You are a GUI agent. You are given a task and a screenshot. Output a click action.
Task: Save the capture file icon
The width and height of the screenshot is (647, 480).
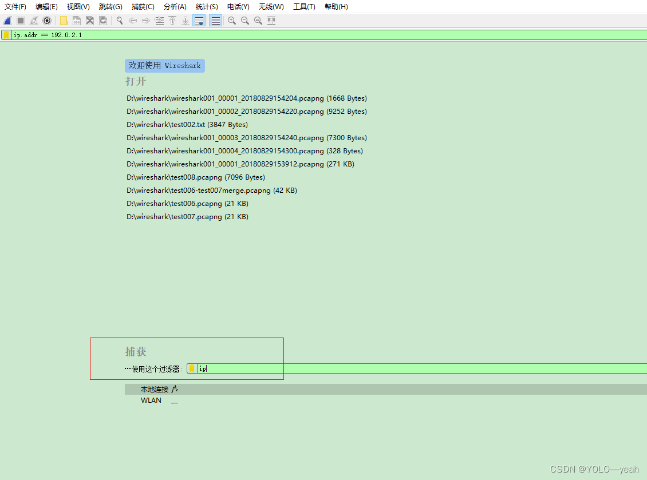point(77,21)
